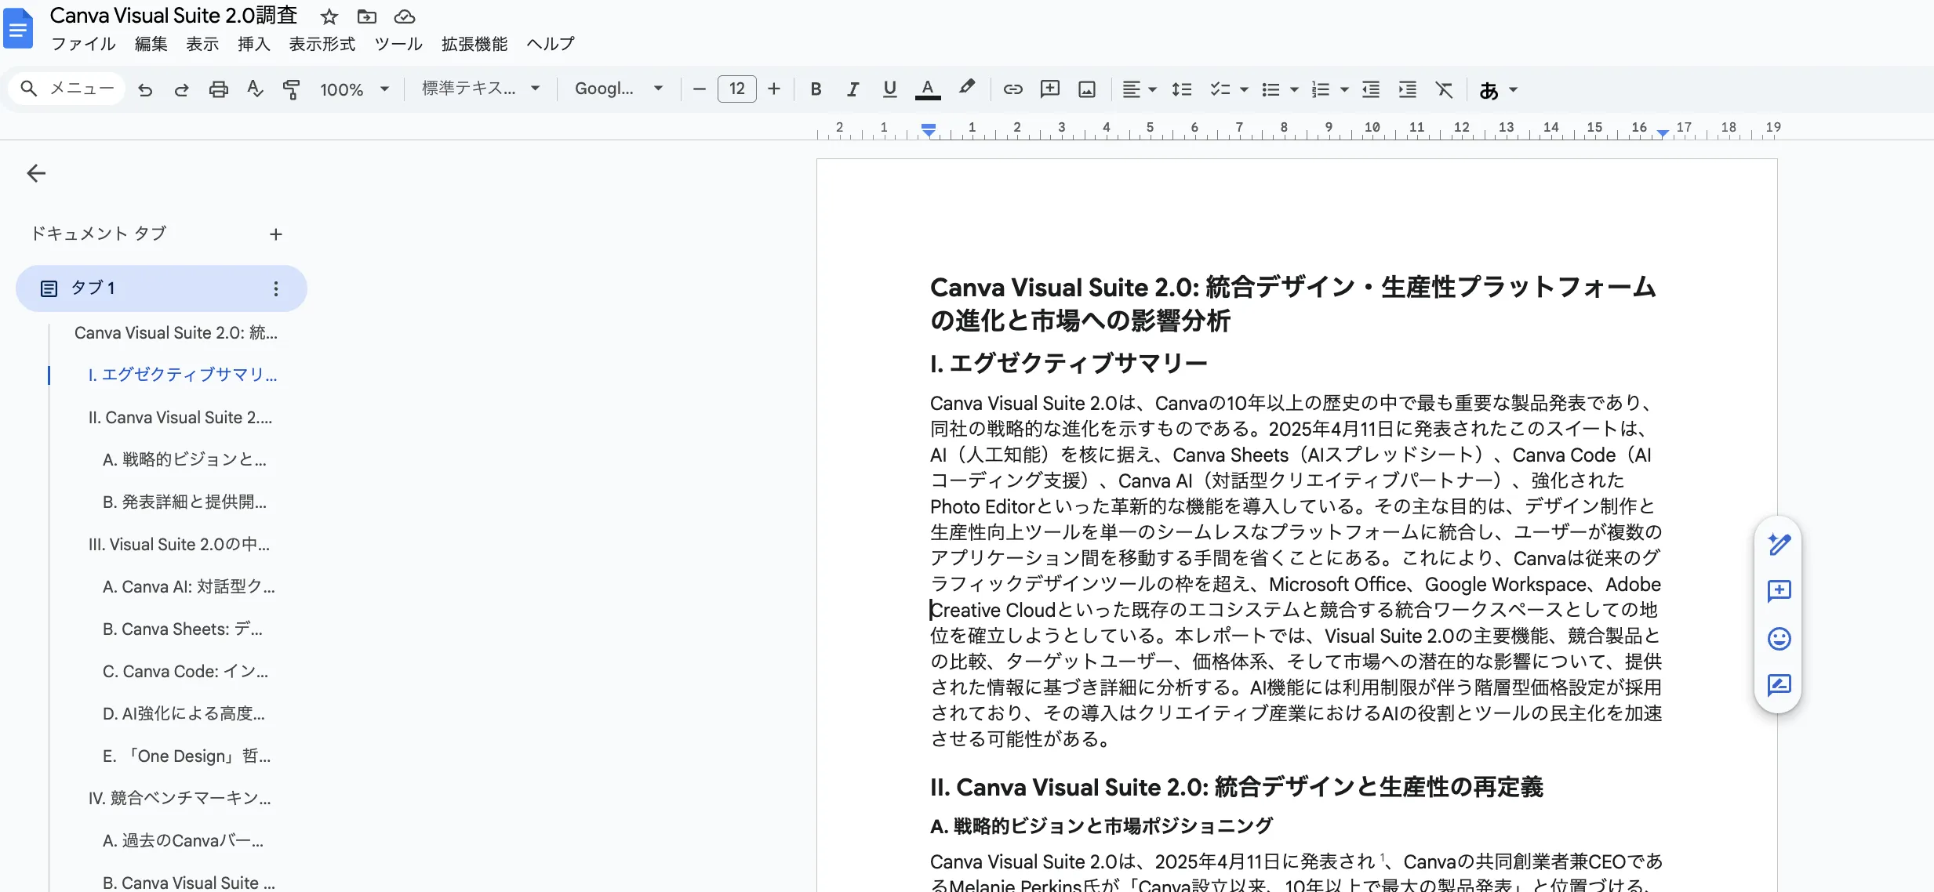Open the move-to-folder icon
The height and width of the screenshot is (892, 1934).
tap(367, 16)
